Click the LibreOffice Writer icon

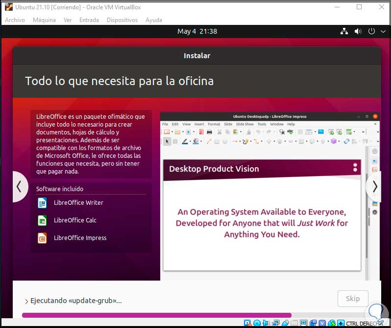[42, 202]
